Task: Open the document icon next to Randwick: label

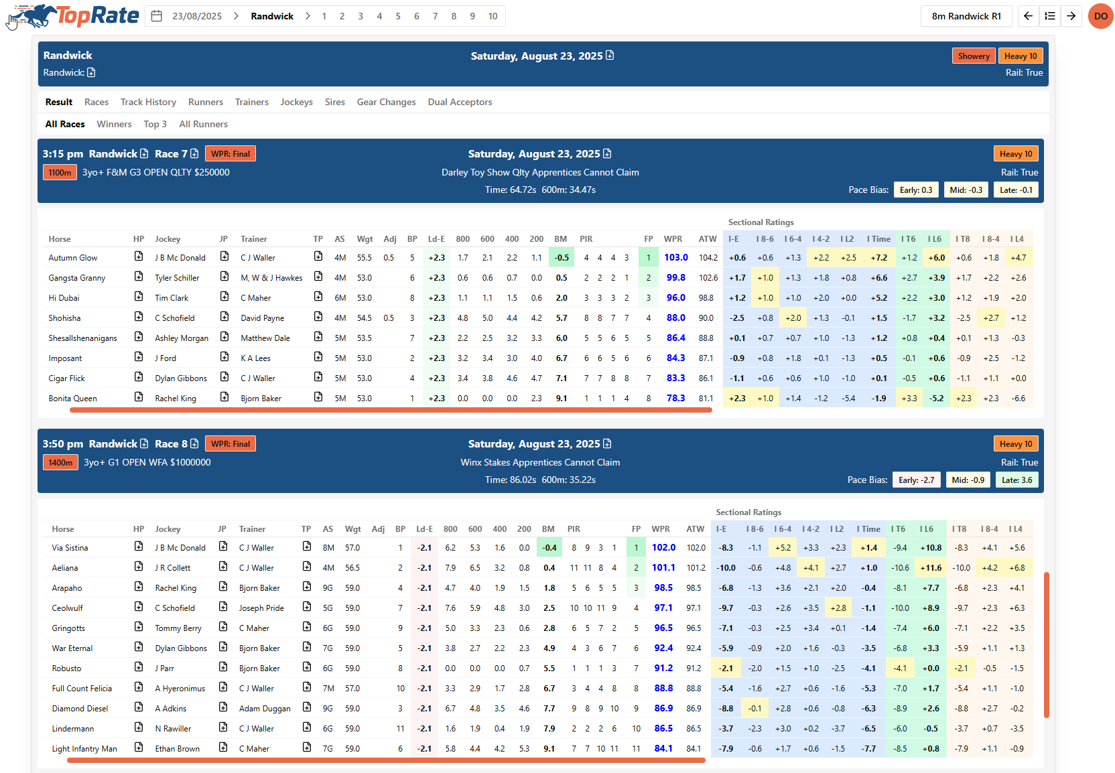Action: [91, 72]
